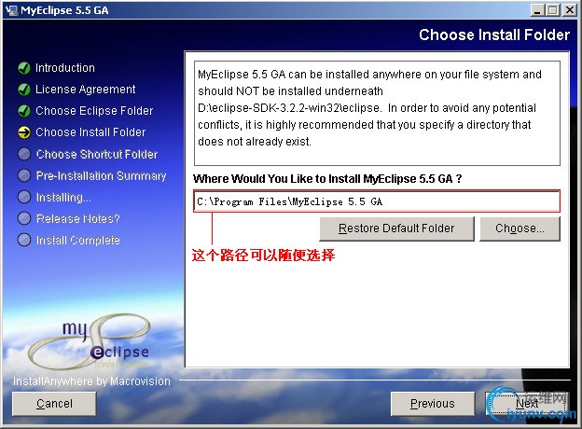Click the myeclipse logo image
The width and height of the screenshot is (582, 429).
pyautogui.click(x=91, y=340)
